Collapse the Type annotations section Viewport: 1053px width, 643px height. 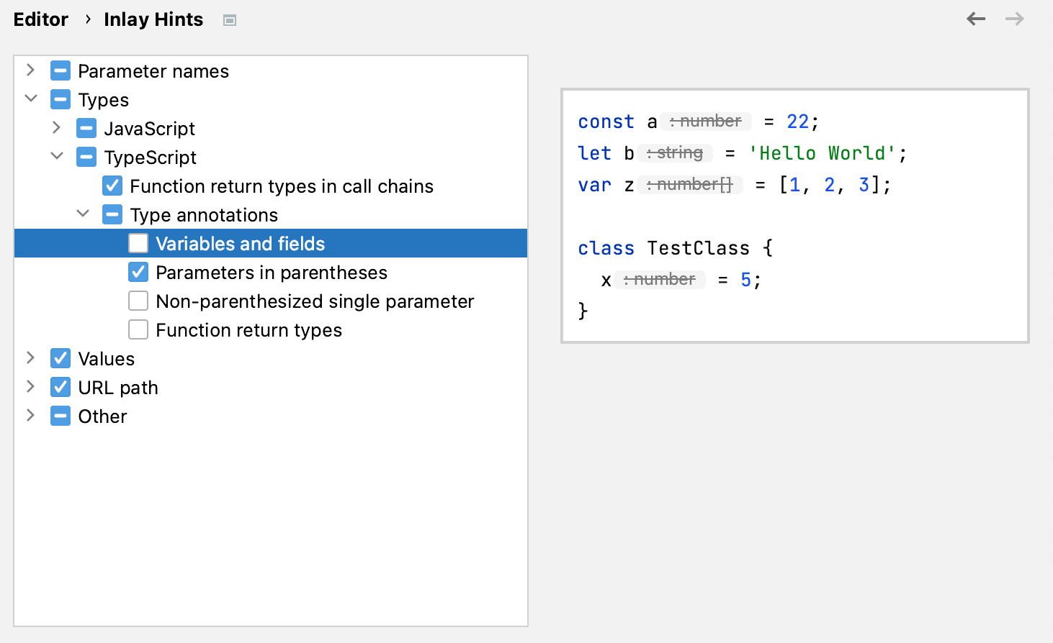[82, 214]
